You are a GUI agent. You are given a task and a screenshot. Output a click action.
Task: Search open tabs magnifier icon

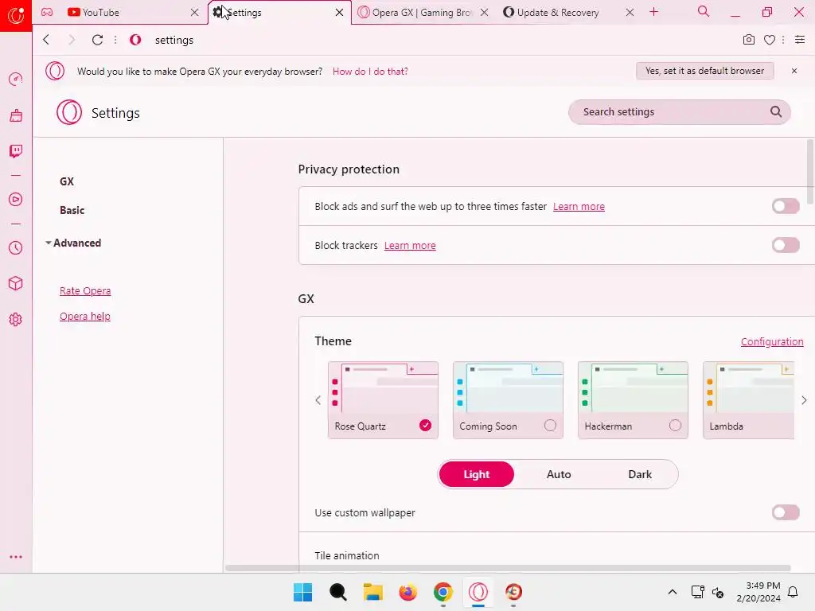[x=704, y=12]
